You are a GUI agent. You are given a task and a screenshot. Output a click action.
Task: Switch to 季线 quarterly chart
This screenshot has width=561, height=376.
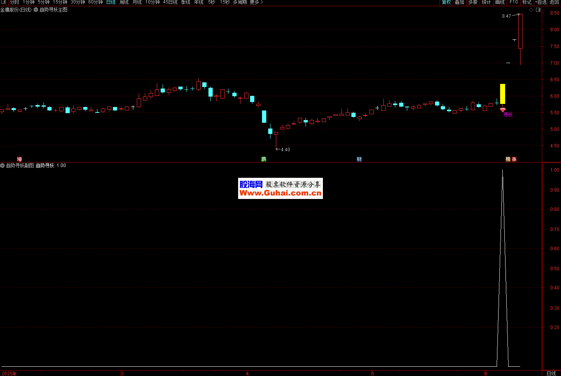[x=186, y=2]
